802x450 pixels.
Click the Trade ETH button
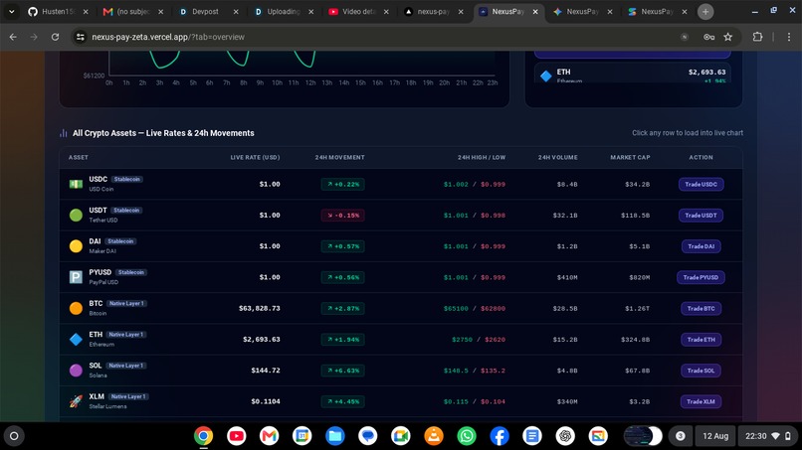pyautogui.click(x=701, y=340)
